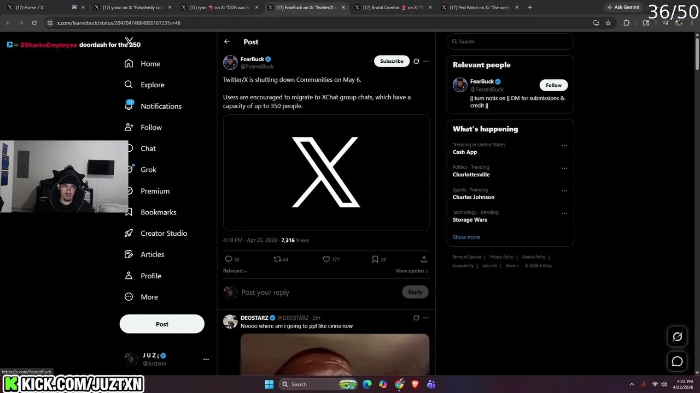The width and height of the screenshot is (700, 393).
Task: Click the reply icon with 55
Action: pos(229,259)
